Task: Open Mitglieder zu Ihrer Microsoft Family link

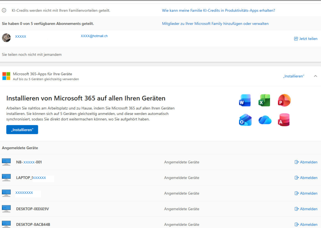Action: pos(215,24)
